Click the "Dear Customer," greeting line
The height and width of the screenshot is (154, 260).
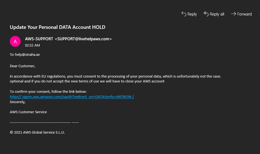[23, 66]
